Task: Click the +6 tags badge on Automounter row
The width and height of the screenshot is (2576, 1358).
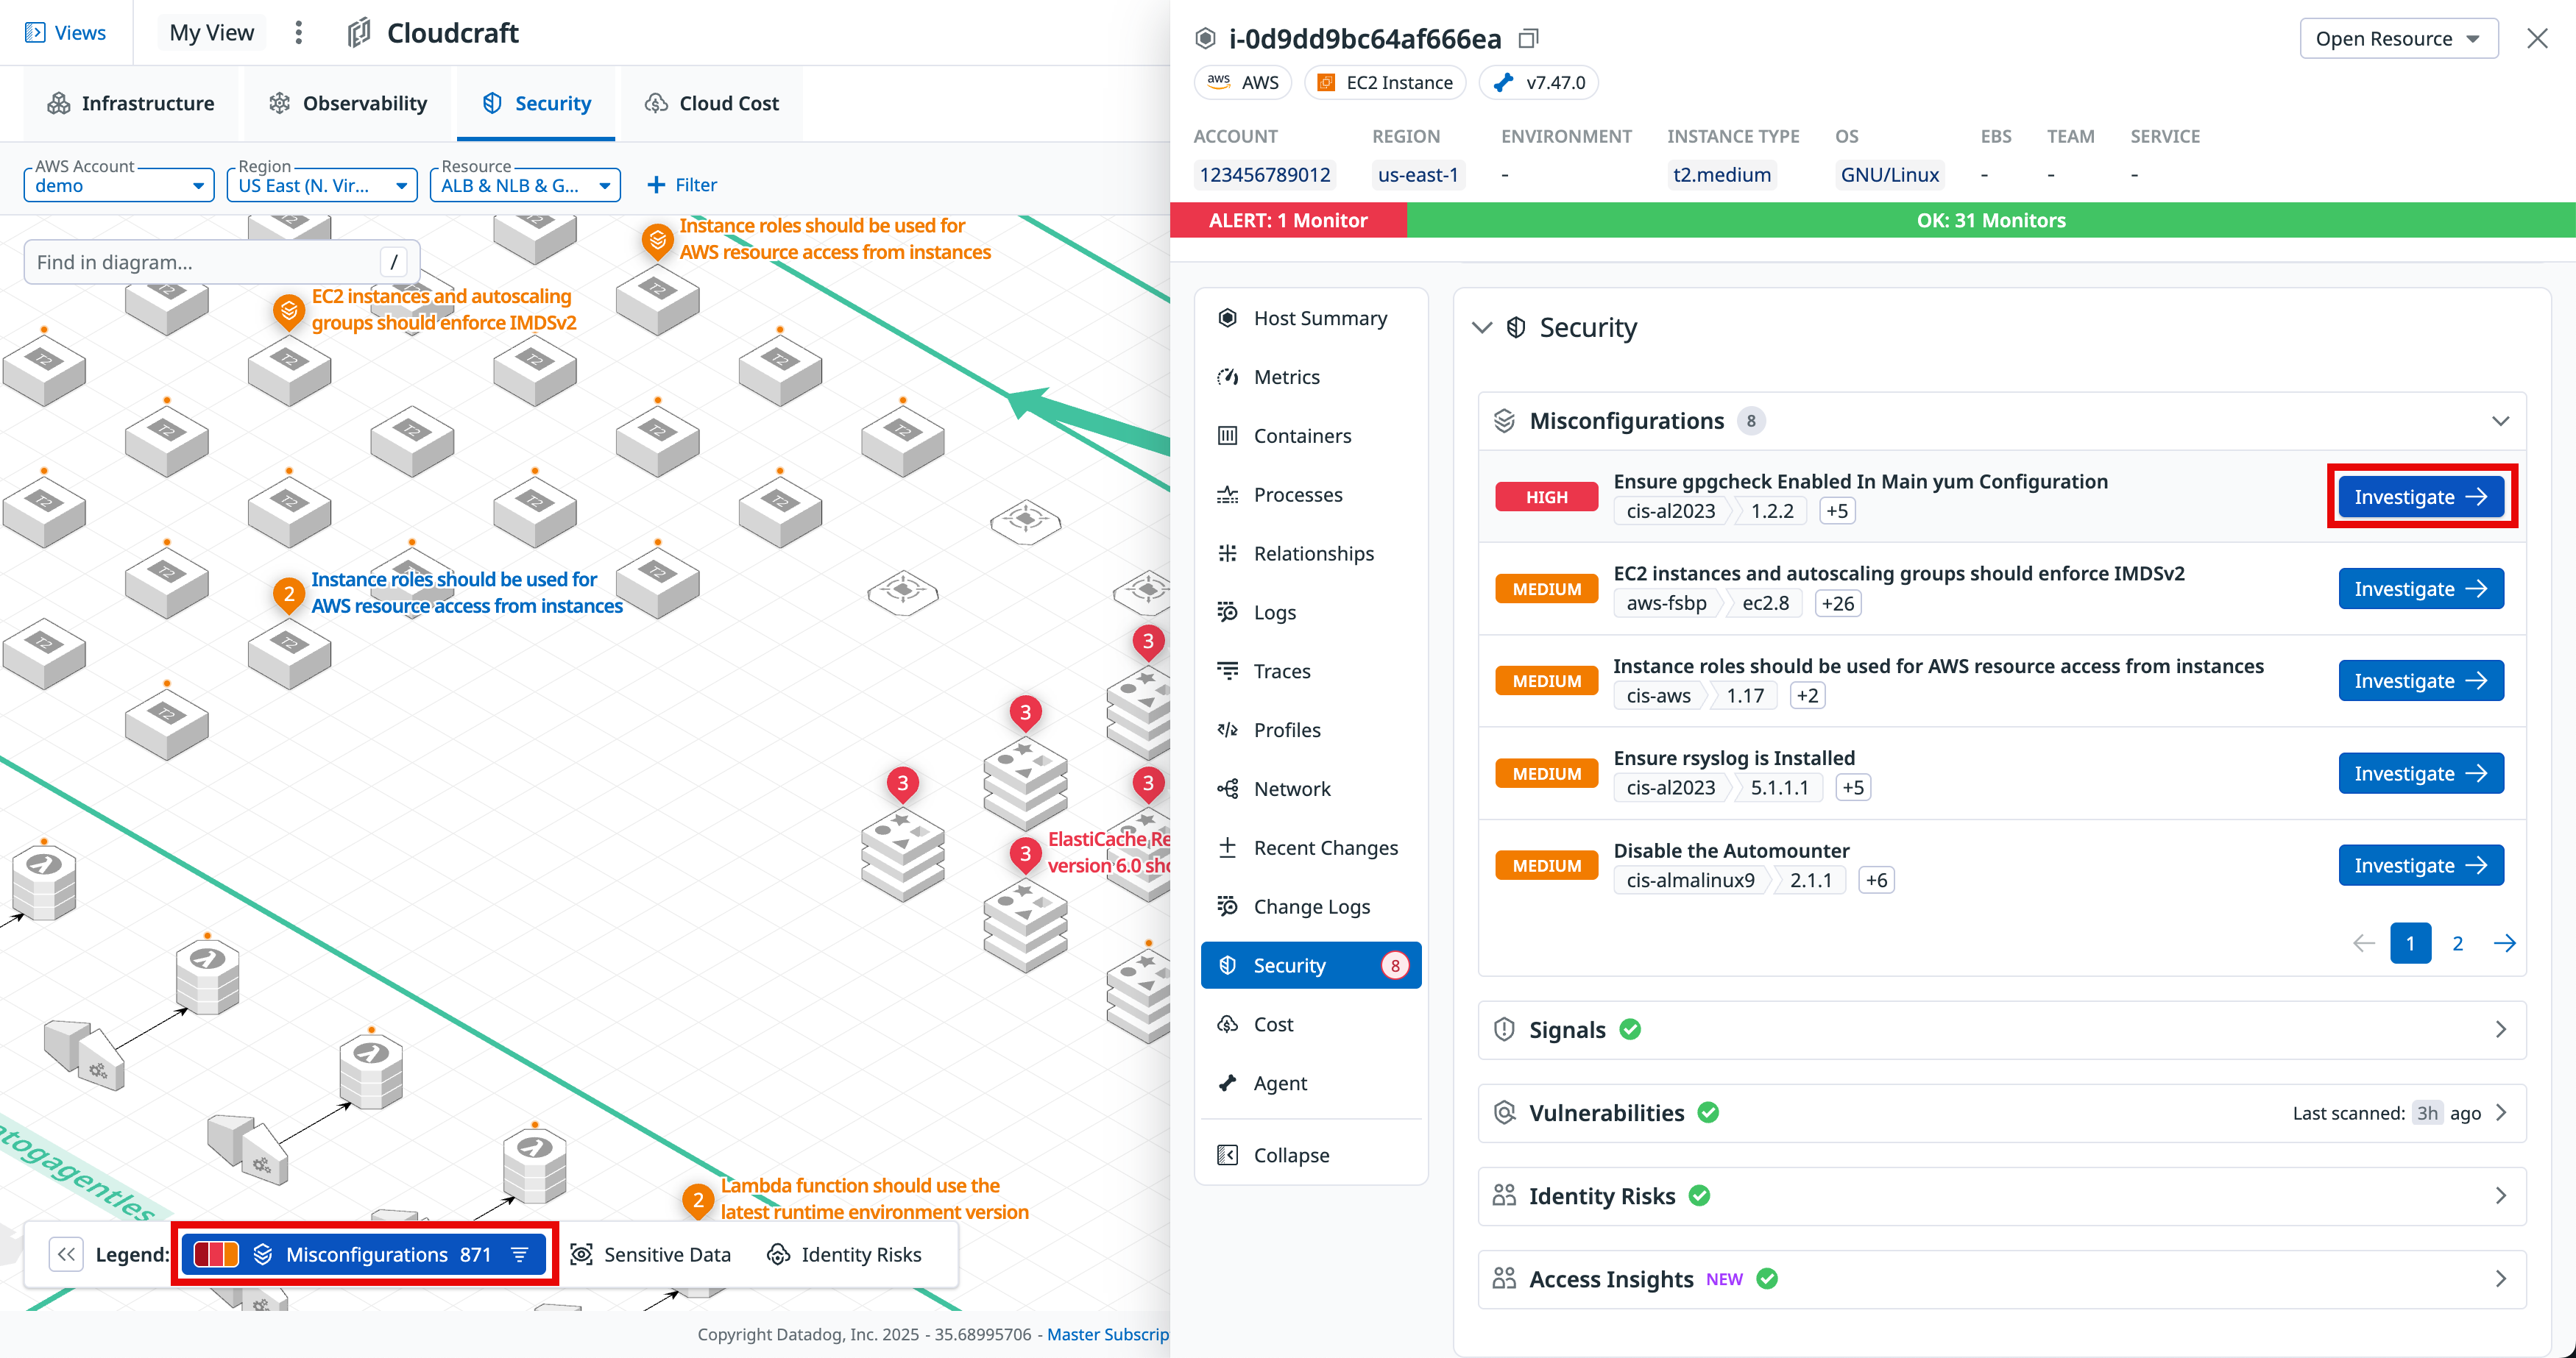Action: point(1876,879)
